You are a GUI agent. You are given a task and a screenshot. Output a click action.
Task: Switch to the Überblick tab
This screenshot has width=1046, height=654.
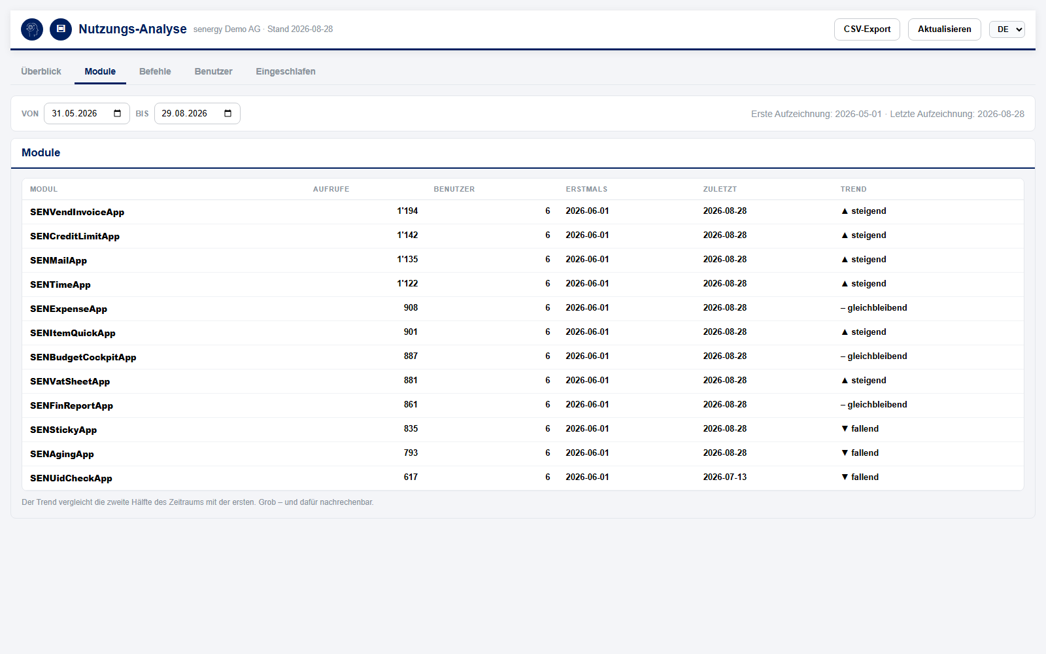point(41,72)
